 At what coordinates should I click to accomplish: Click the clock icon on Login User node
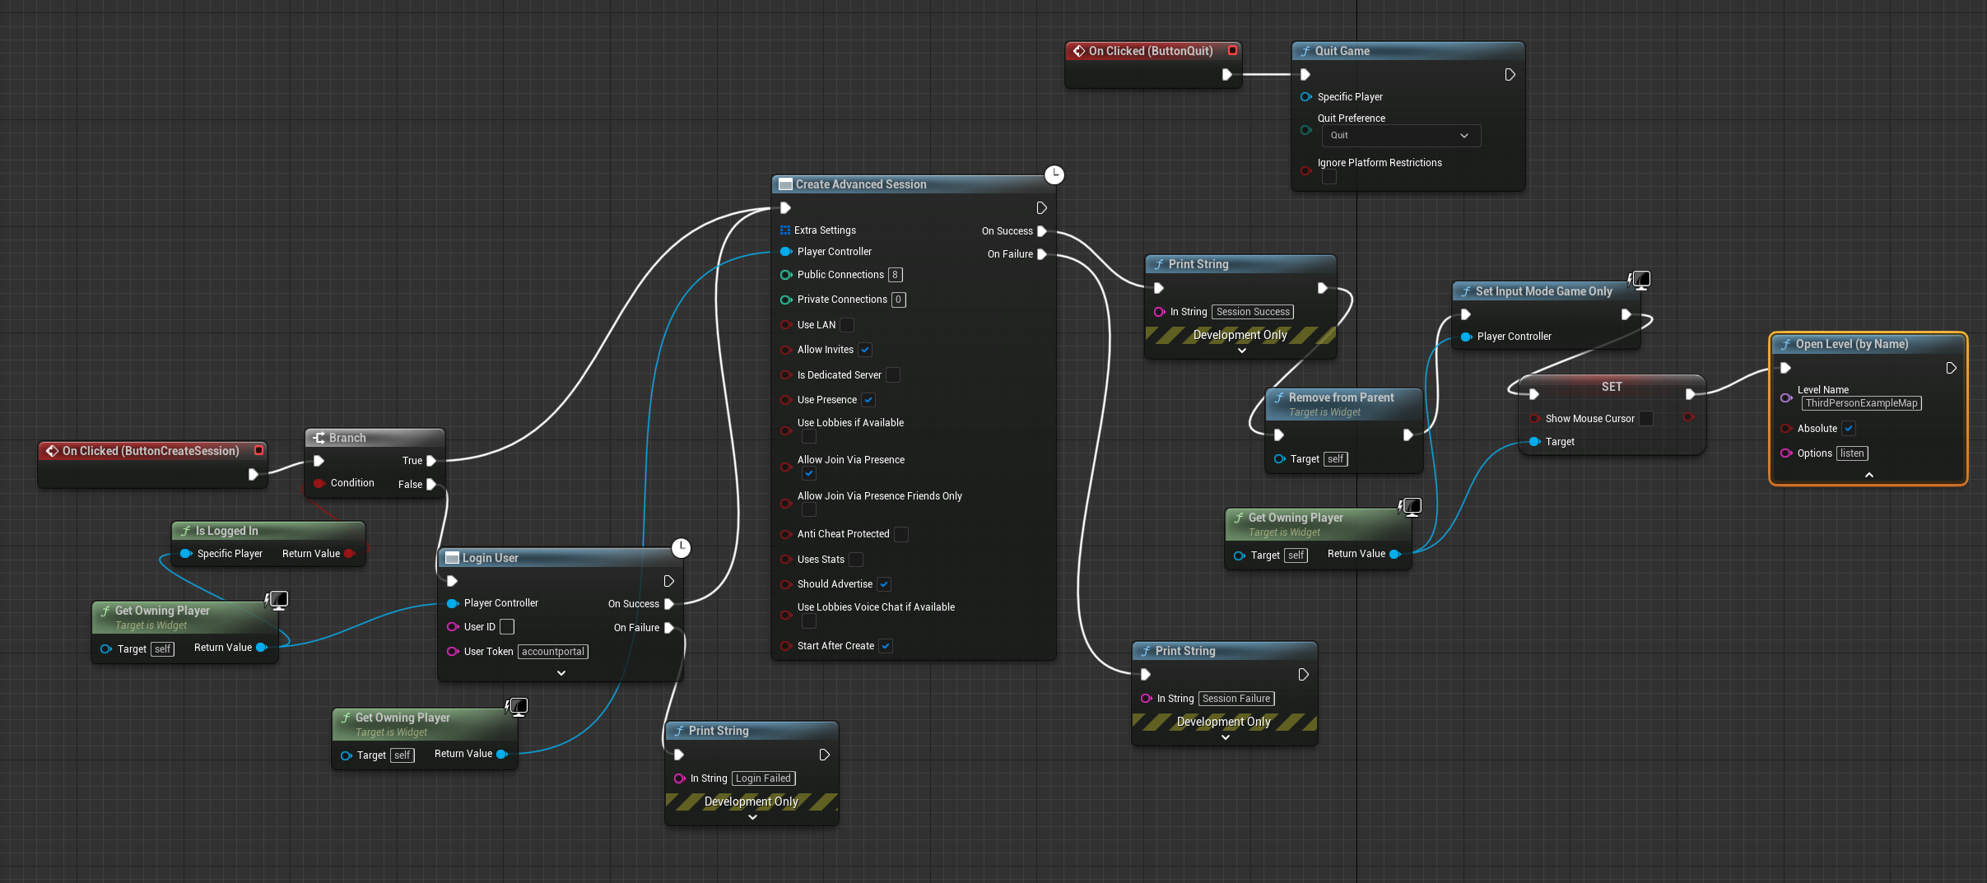pyautogui.click(x=681, y=548)
